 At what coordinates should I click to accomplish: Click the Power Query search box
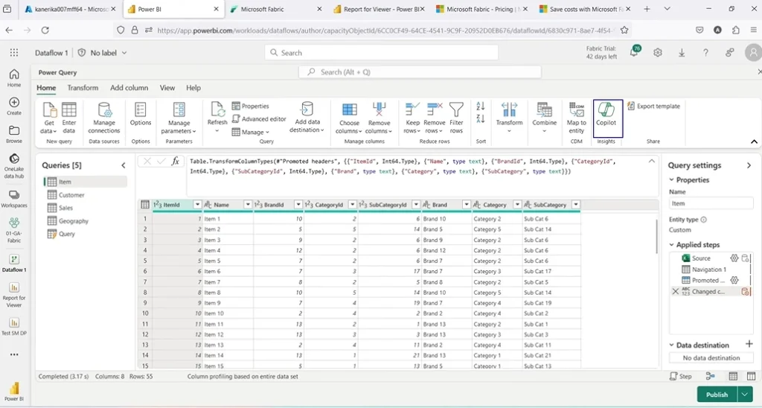(420, 72)
